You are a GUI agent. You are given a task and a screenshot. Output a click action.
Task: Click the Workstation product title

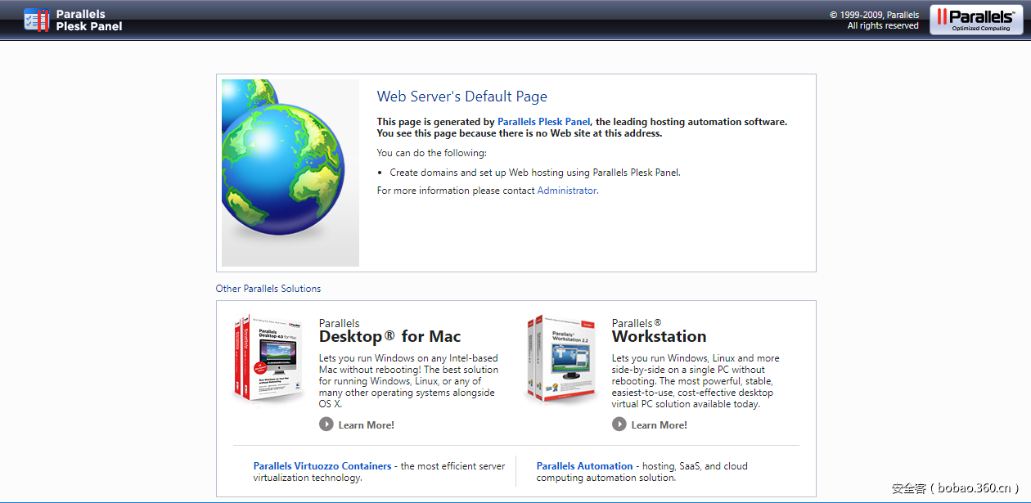point(659,336)
